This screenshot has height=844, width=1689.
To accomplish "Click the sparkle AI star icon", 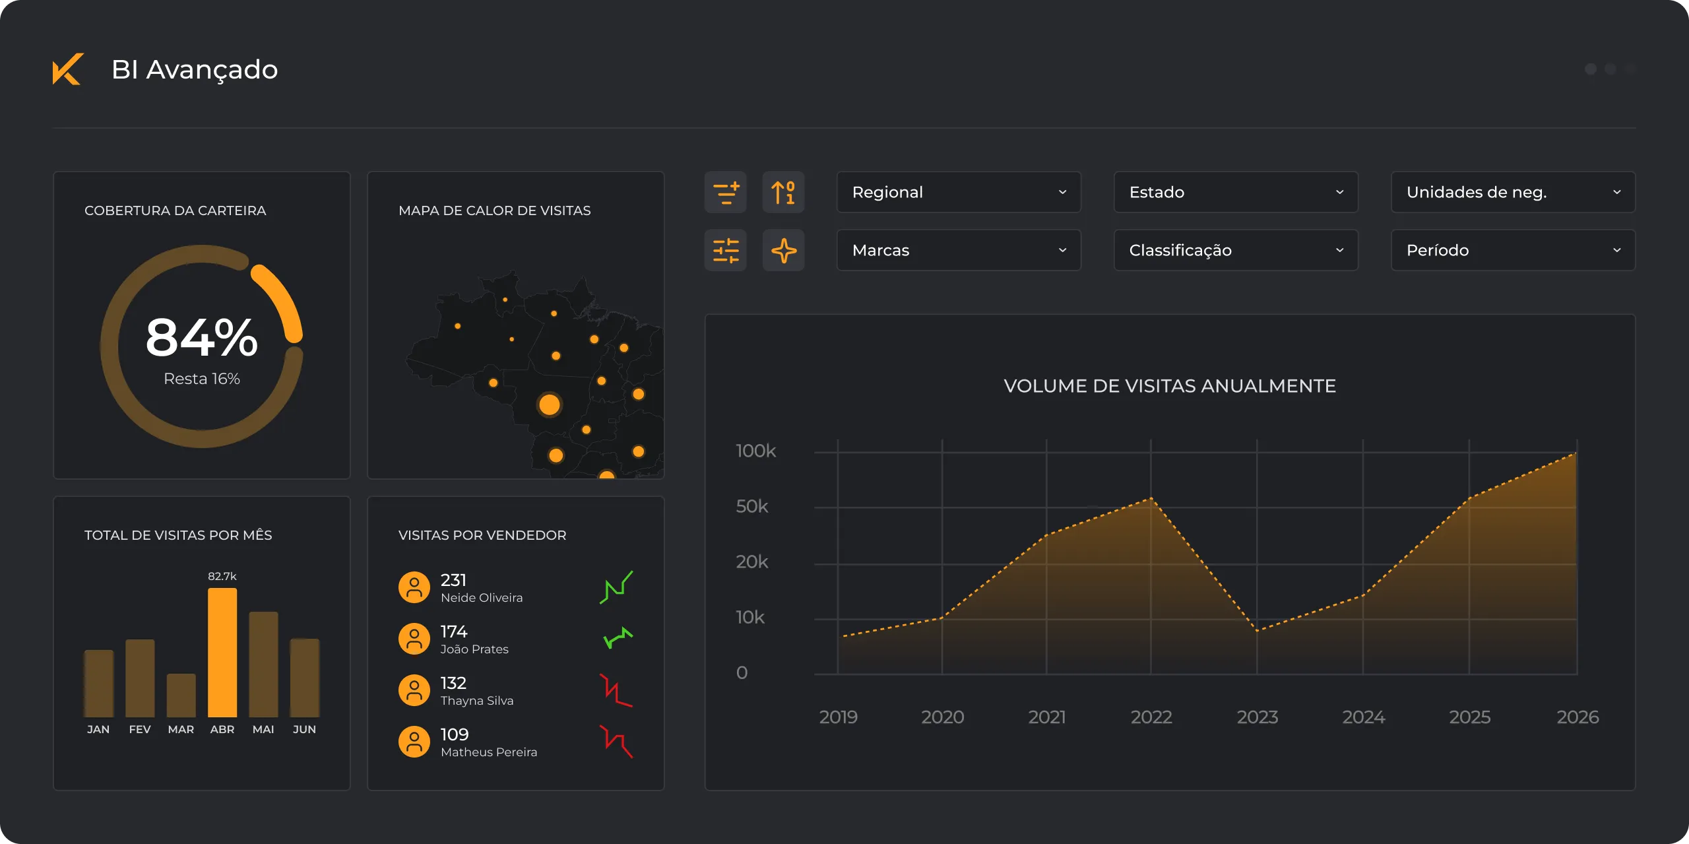I will [x=783, y=250].
